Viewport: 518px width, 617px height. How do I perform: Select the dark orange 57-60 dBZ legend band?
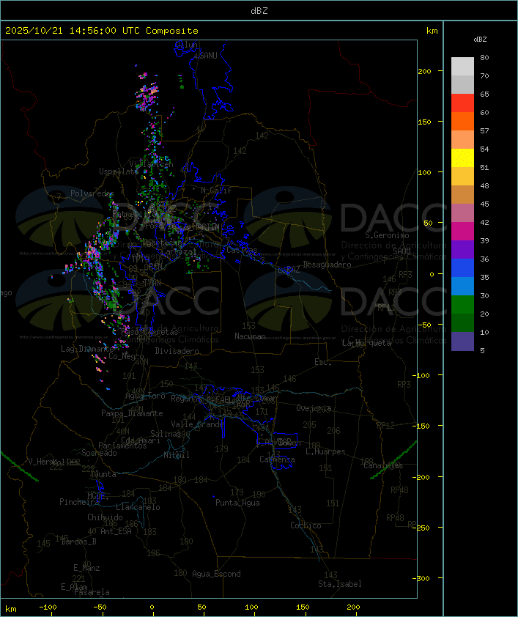[x=462, y=121]
